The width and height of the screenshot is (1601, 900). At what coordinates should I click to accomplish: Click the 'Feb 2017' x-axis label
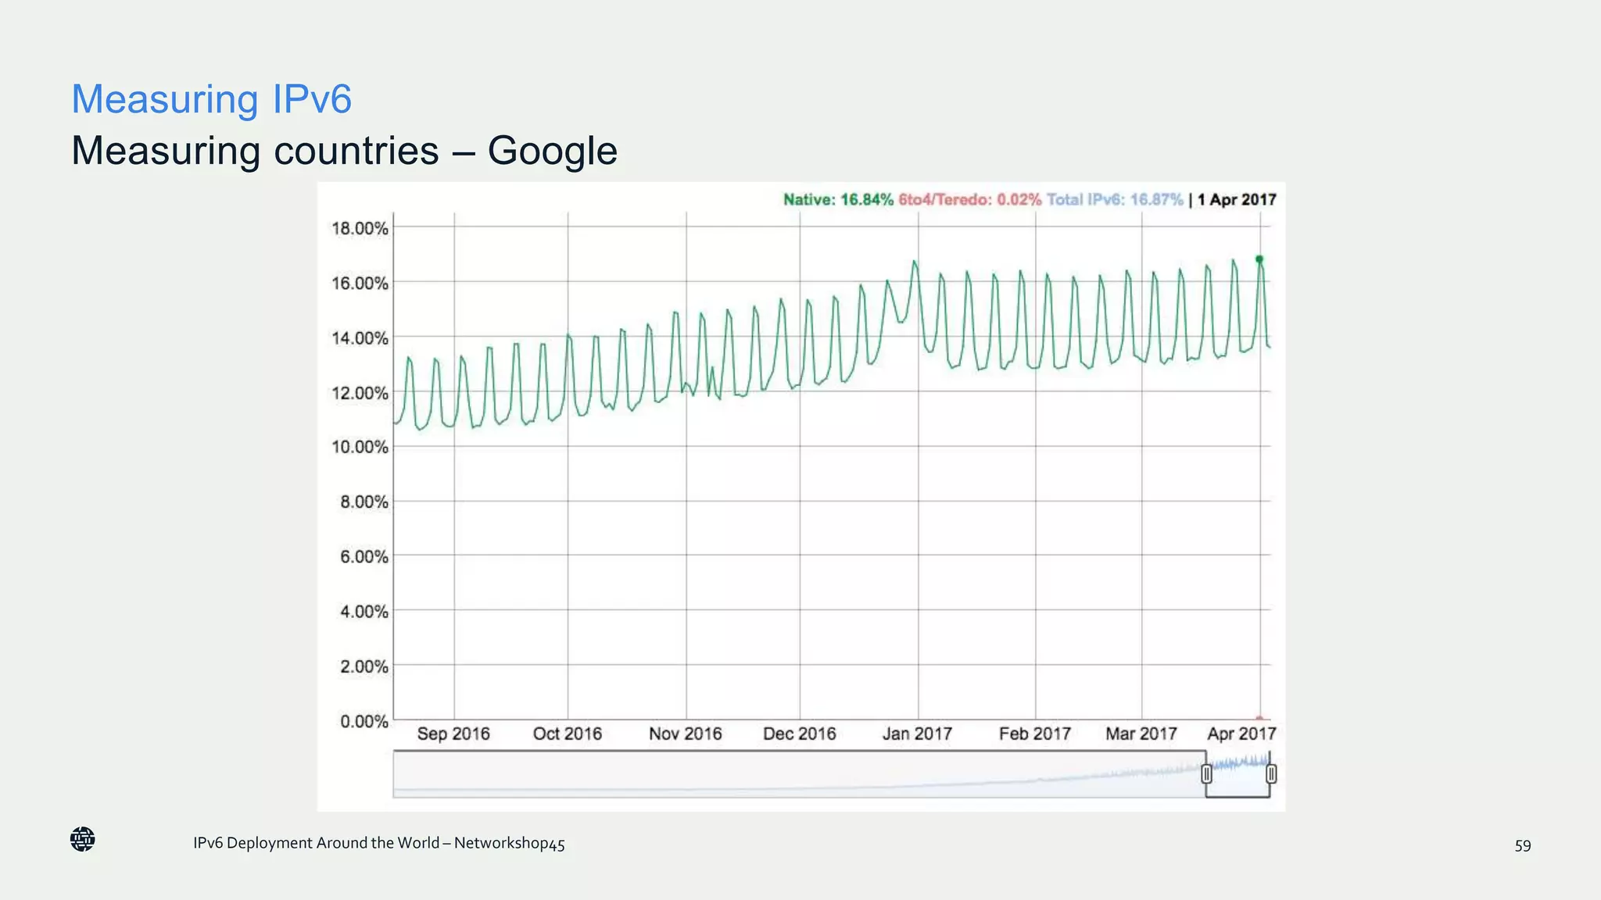[1035, 734]
